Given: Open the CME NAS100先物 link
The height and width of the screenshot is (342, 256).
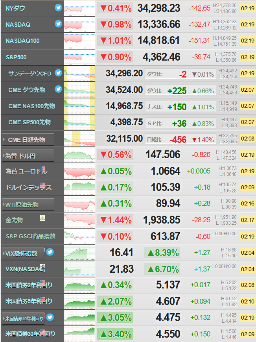Looking at the screenshot, I should [x=31, y=106].
